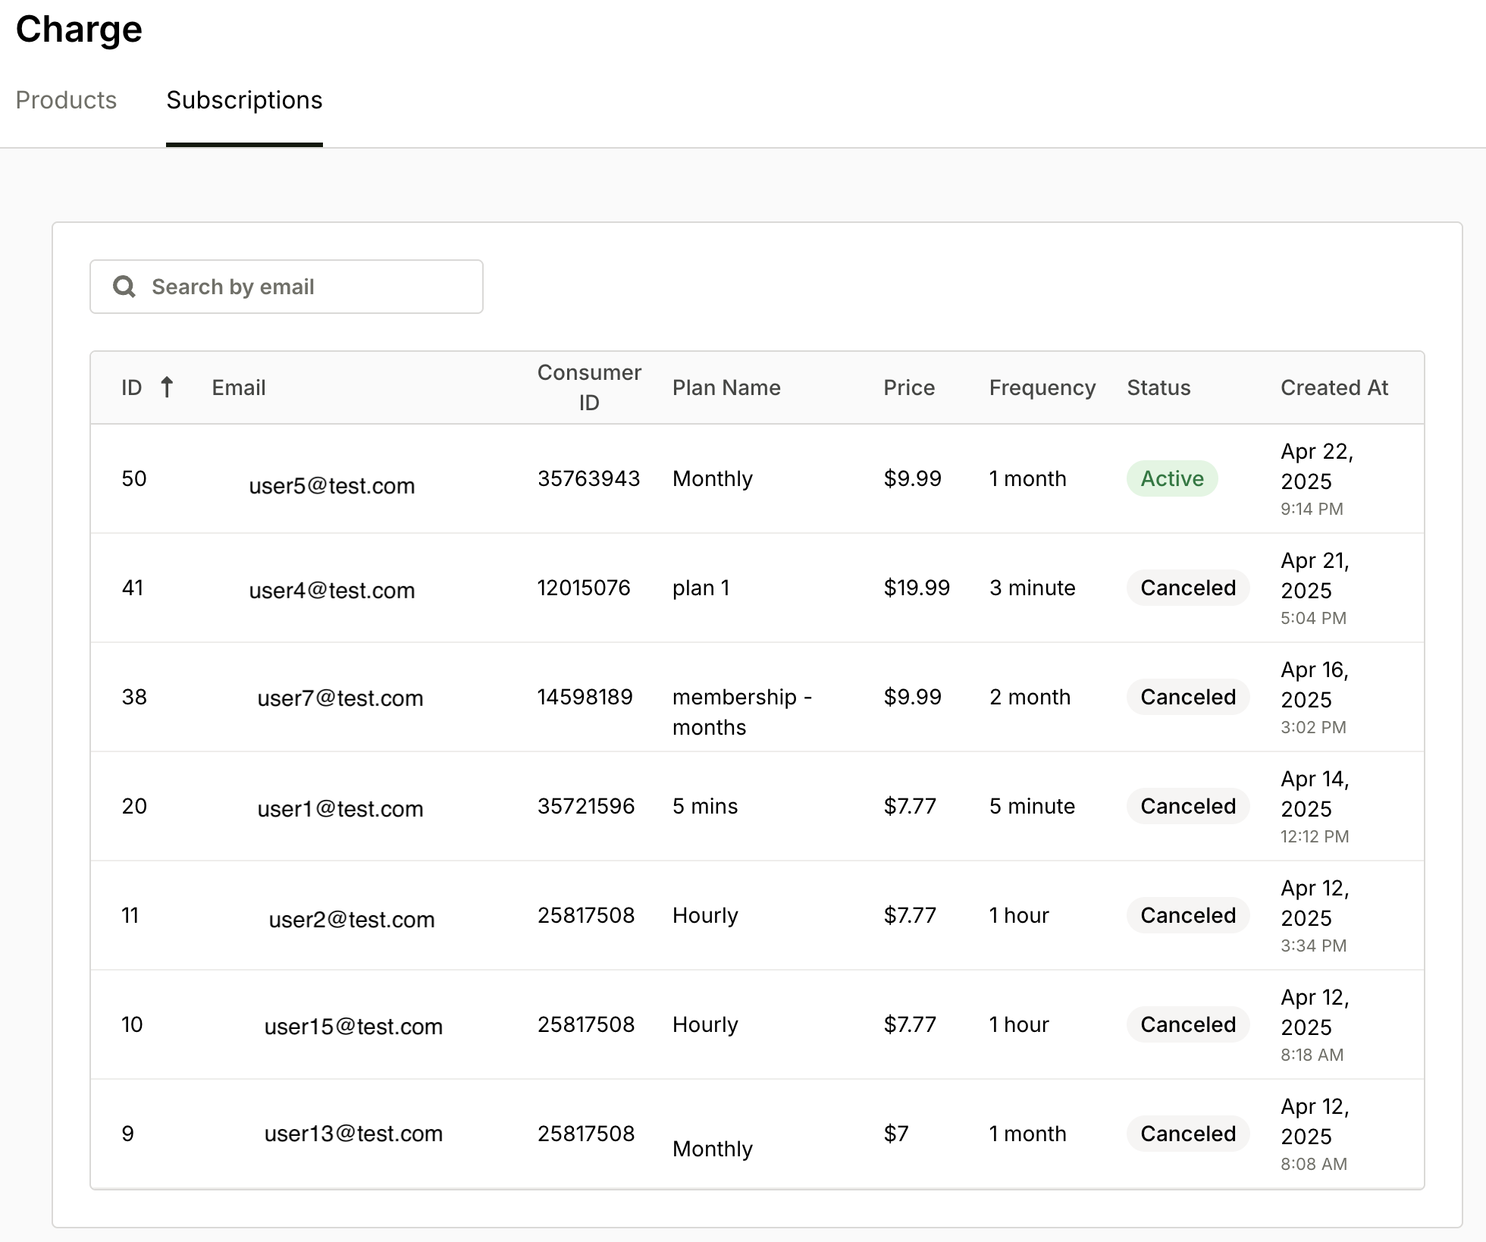Select the Subscriptions tab
Viewport: 1486px width, 1242px height.
point(244,100)
